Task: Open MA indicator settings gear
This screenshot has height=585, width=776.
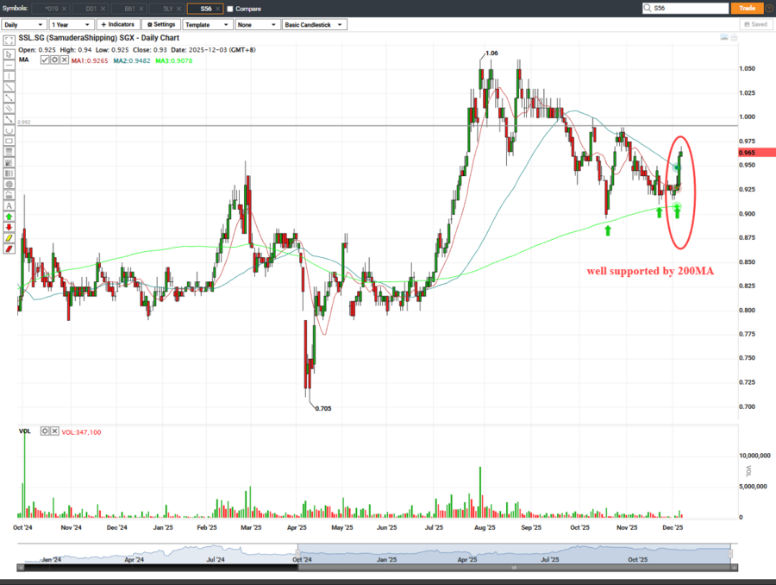Action: 53,60
